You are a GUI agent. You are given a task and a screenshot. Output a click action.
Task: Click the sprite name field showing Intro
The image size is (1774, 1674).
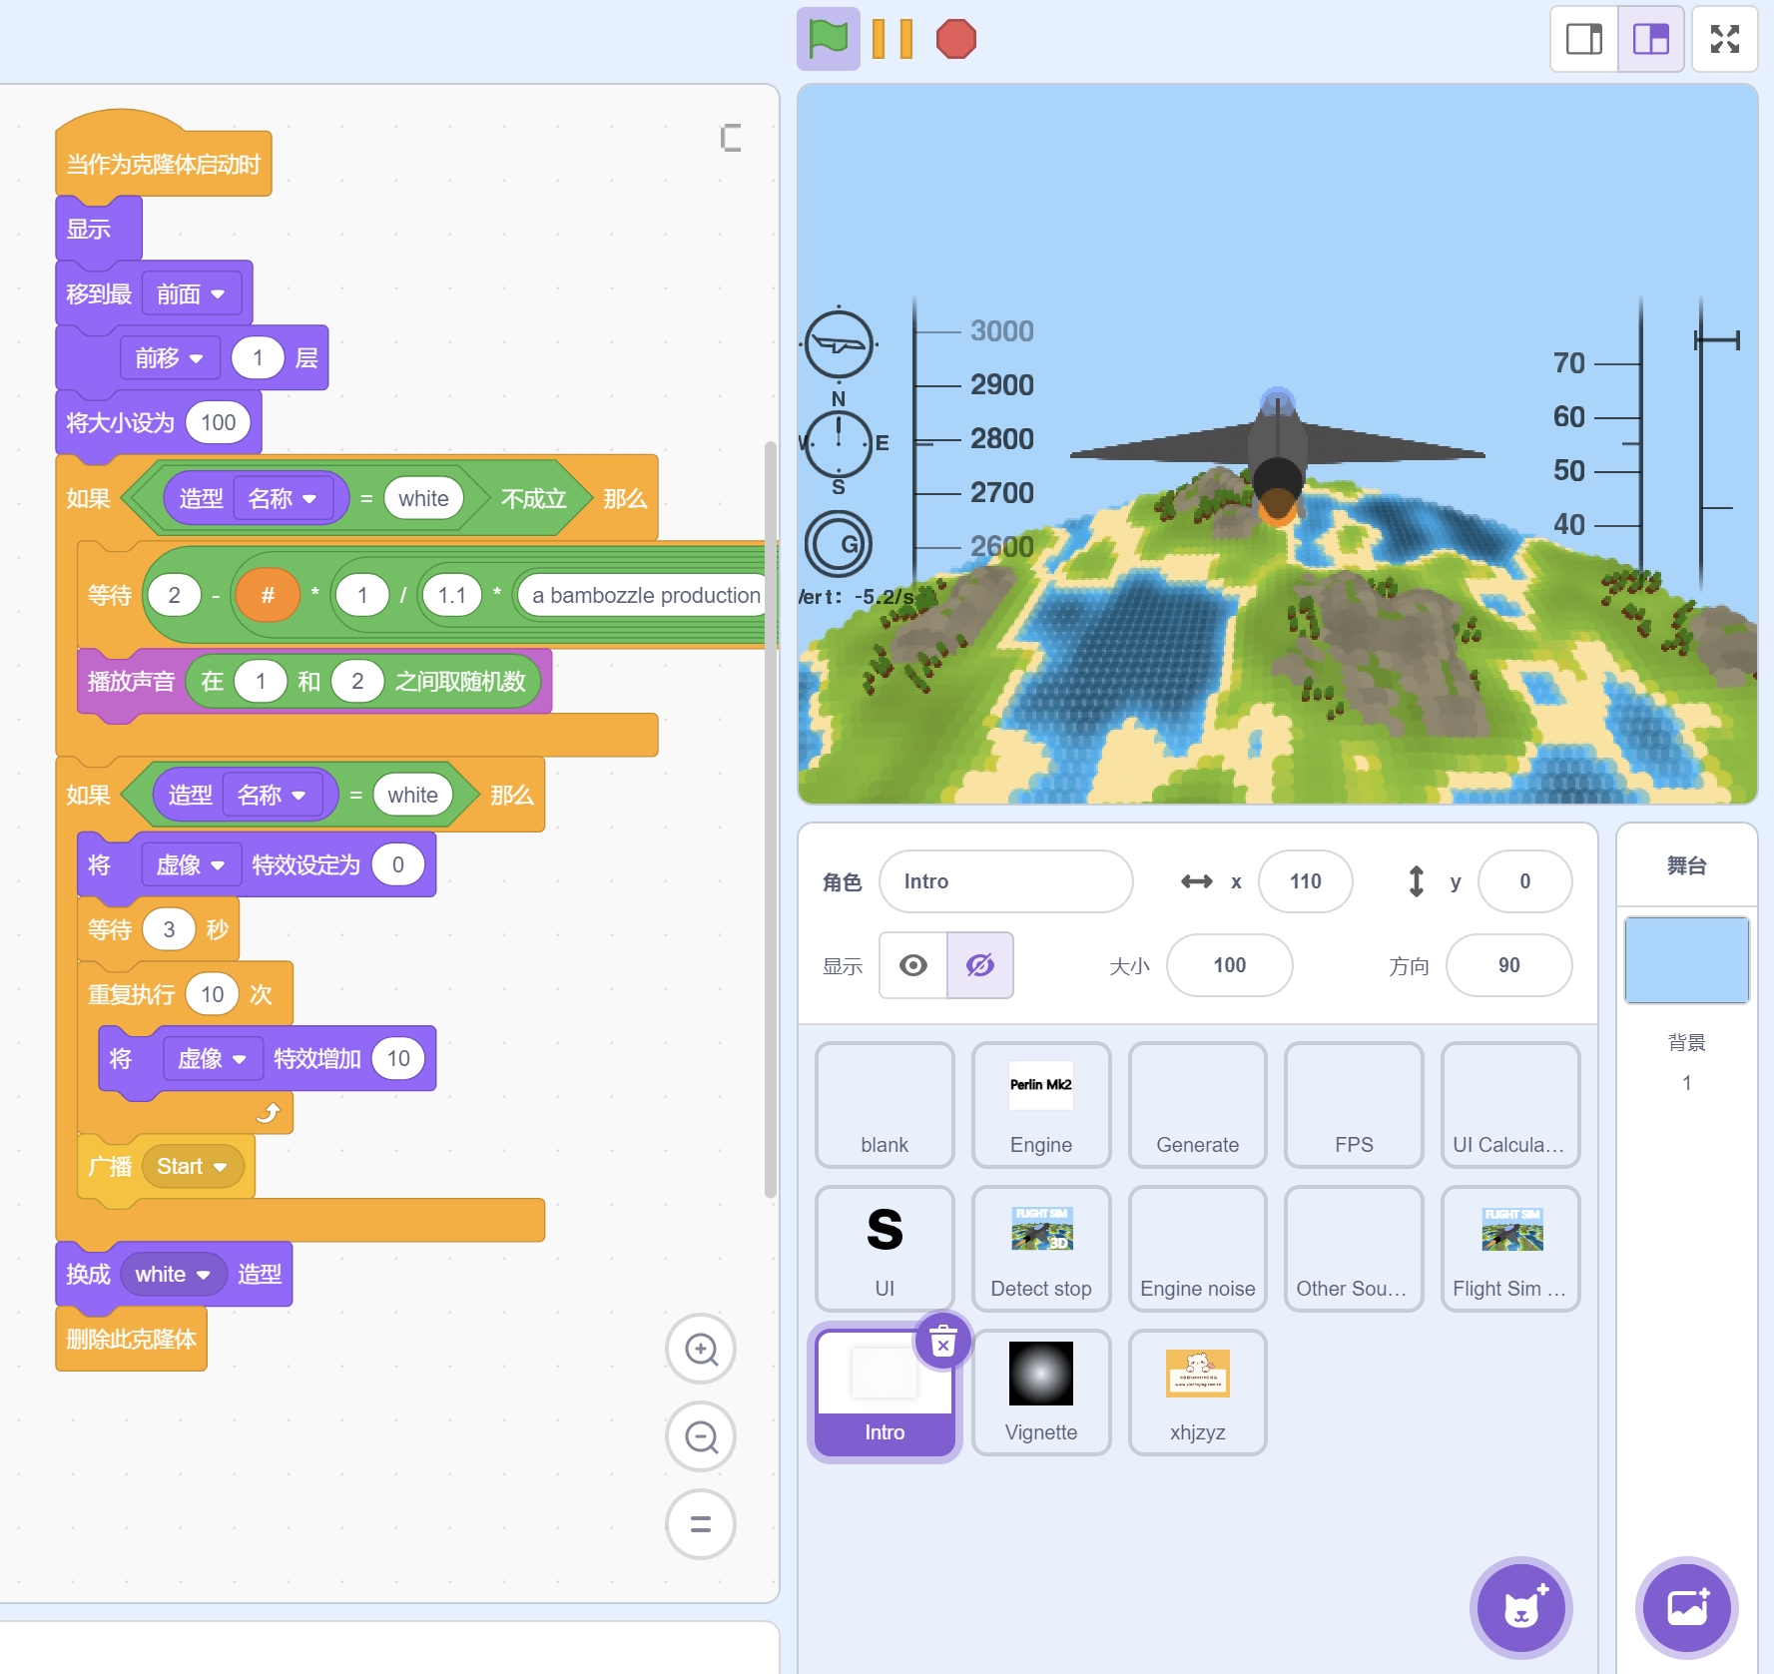(x=1005, y=881)
